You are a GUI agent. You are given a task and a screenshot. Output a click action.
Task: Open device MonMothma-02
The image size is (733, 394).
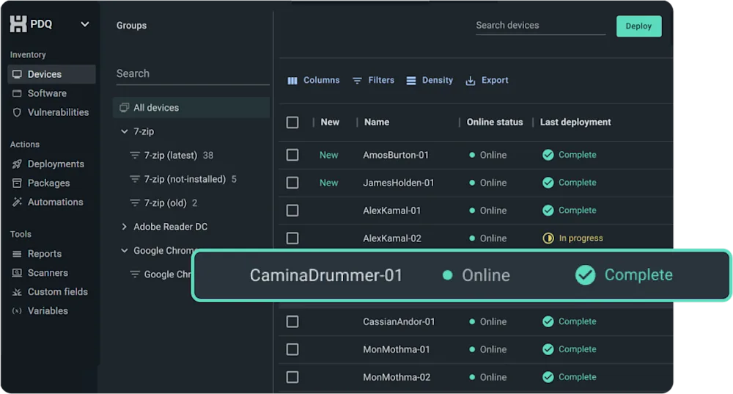click(x=397, y=377)
